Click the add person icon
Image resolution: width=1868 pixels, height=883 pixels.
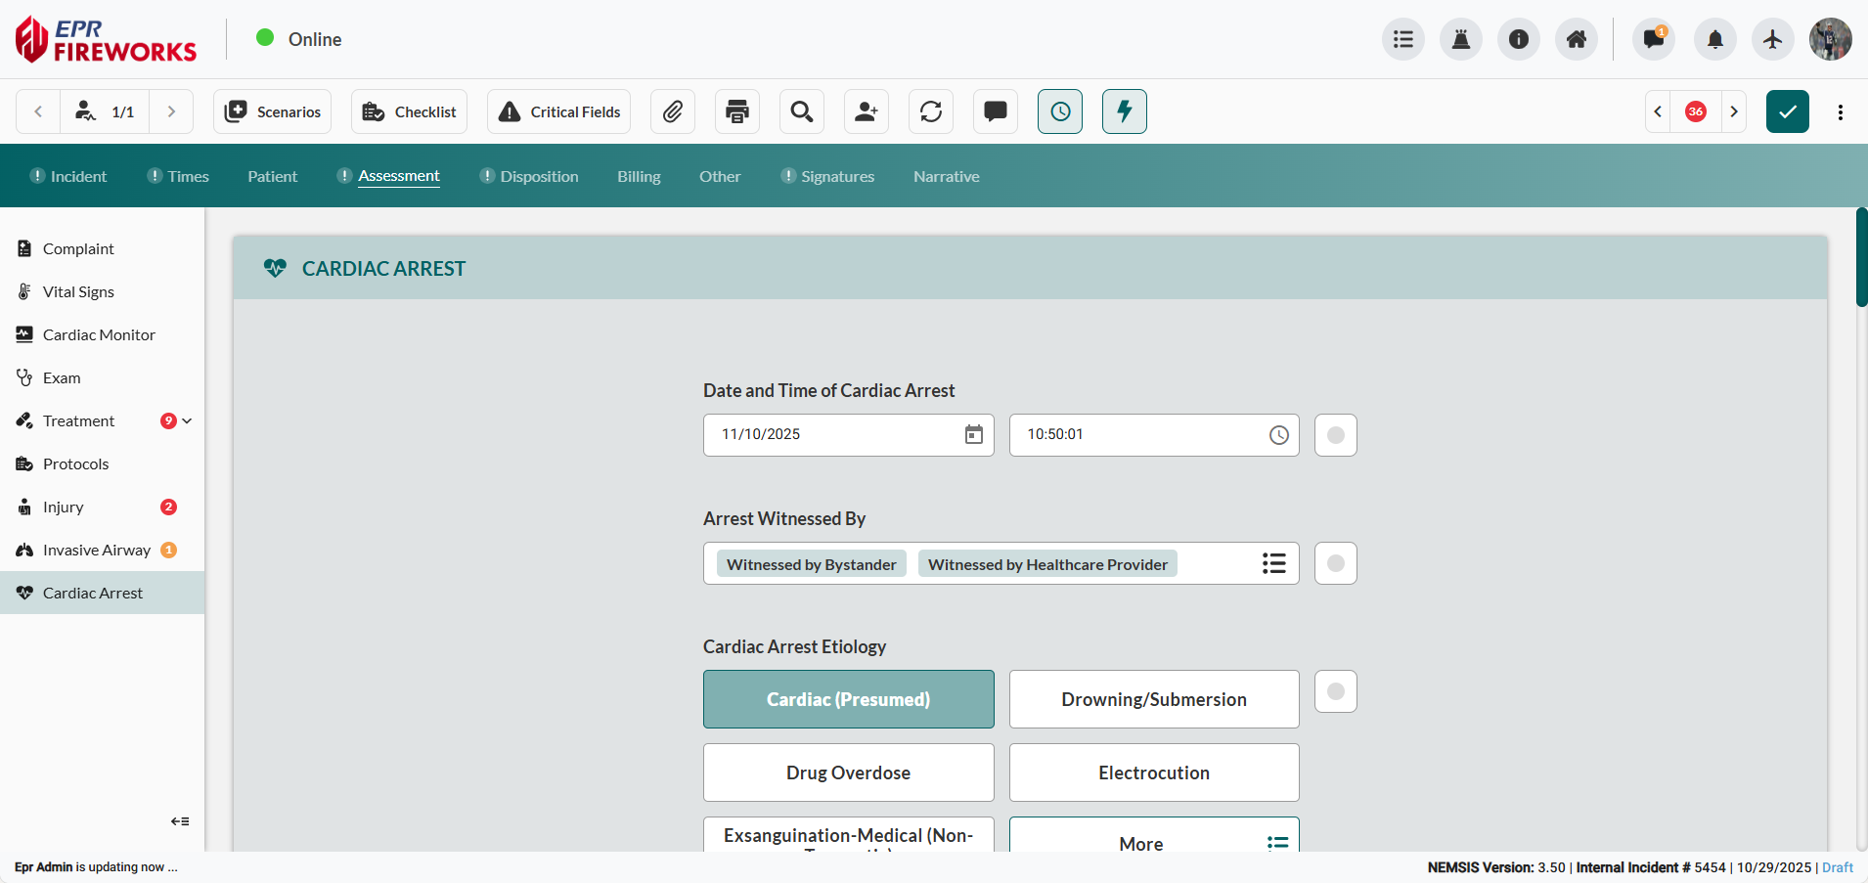867,111
